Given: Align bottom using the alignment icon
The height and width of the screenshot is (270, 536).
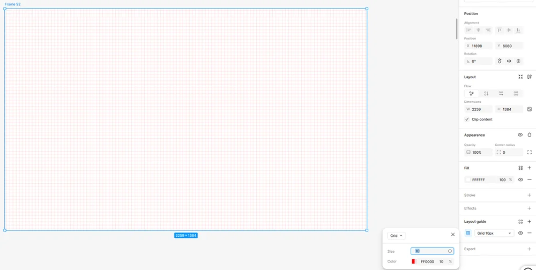Looking at the screenshot, I should tap(518, 30).
